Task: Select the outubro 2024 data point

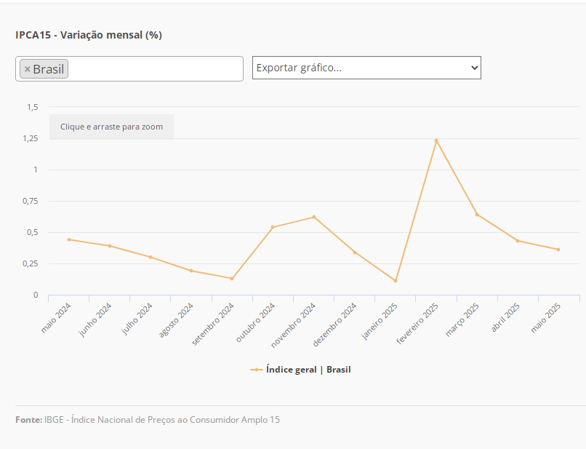Action: click(273, 227)
